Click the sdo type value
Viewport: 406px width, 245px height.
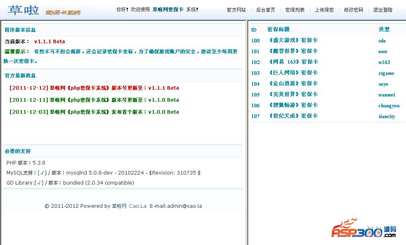382,41
